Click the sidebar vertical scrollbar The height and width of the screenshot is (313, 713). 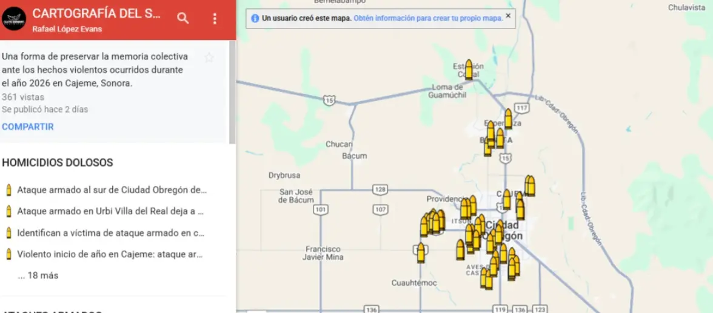click(x=232, y=91)
